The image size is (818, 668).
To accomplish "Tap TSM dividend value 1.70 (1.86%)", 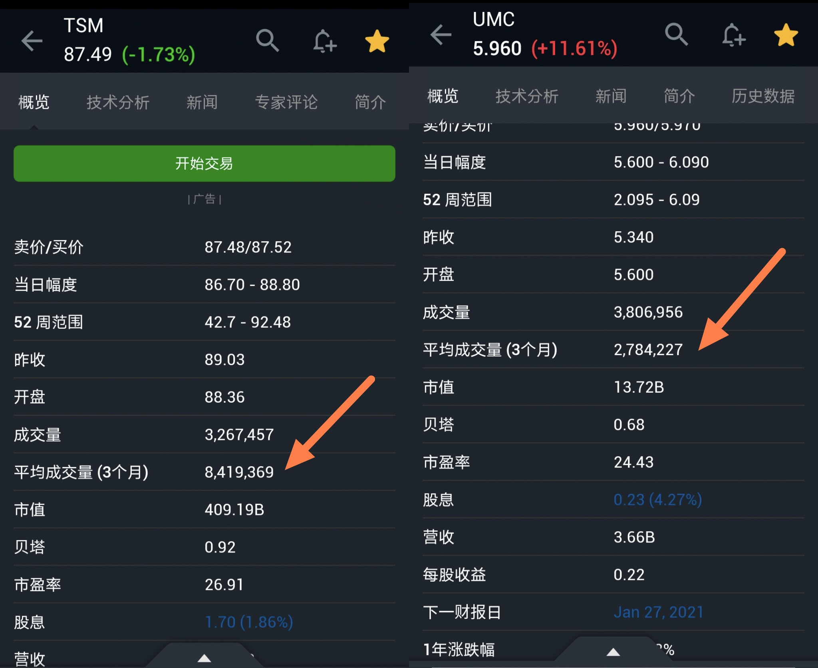I will click(249, 622).
